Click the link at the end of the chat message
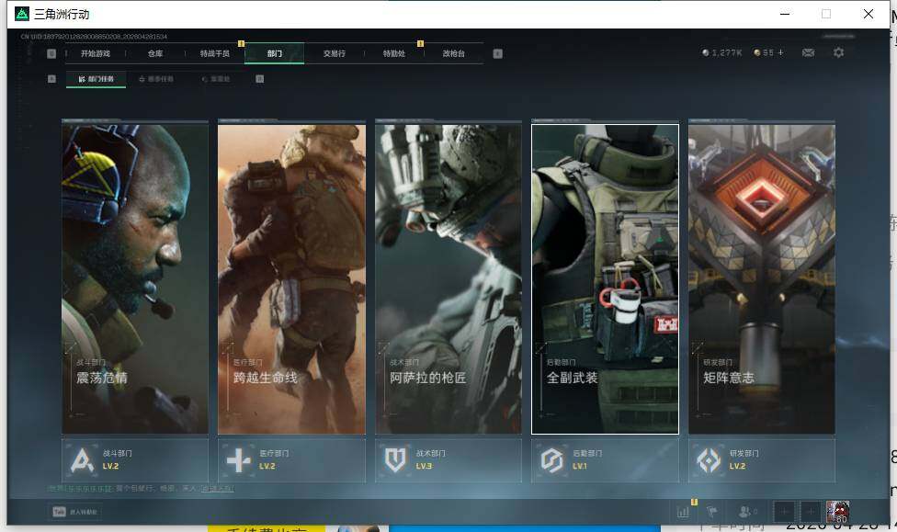This screenshot has width=897, height=532. 217,489
